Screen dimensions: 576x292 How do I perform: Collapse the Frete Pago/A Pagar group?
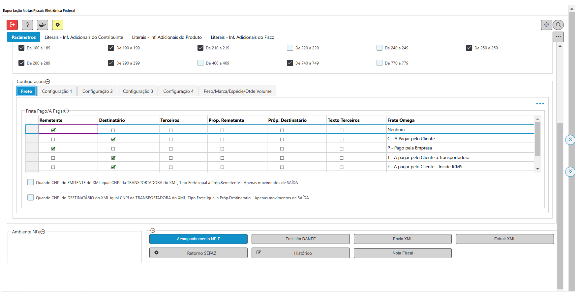67,111
